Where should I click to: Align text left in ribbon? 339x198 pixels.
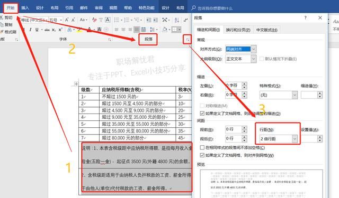tap(117, 30)
